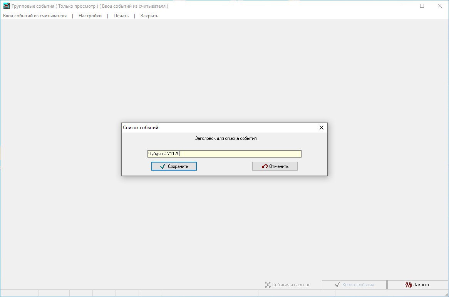
Task: Click the 'Отменить' button
Action: pos(275,166)
